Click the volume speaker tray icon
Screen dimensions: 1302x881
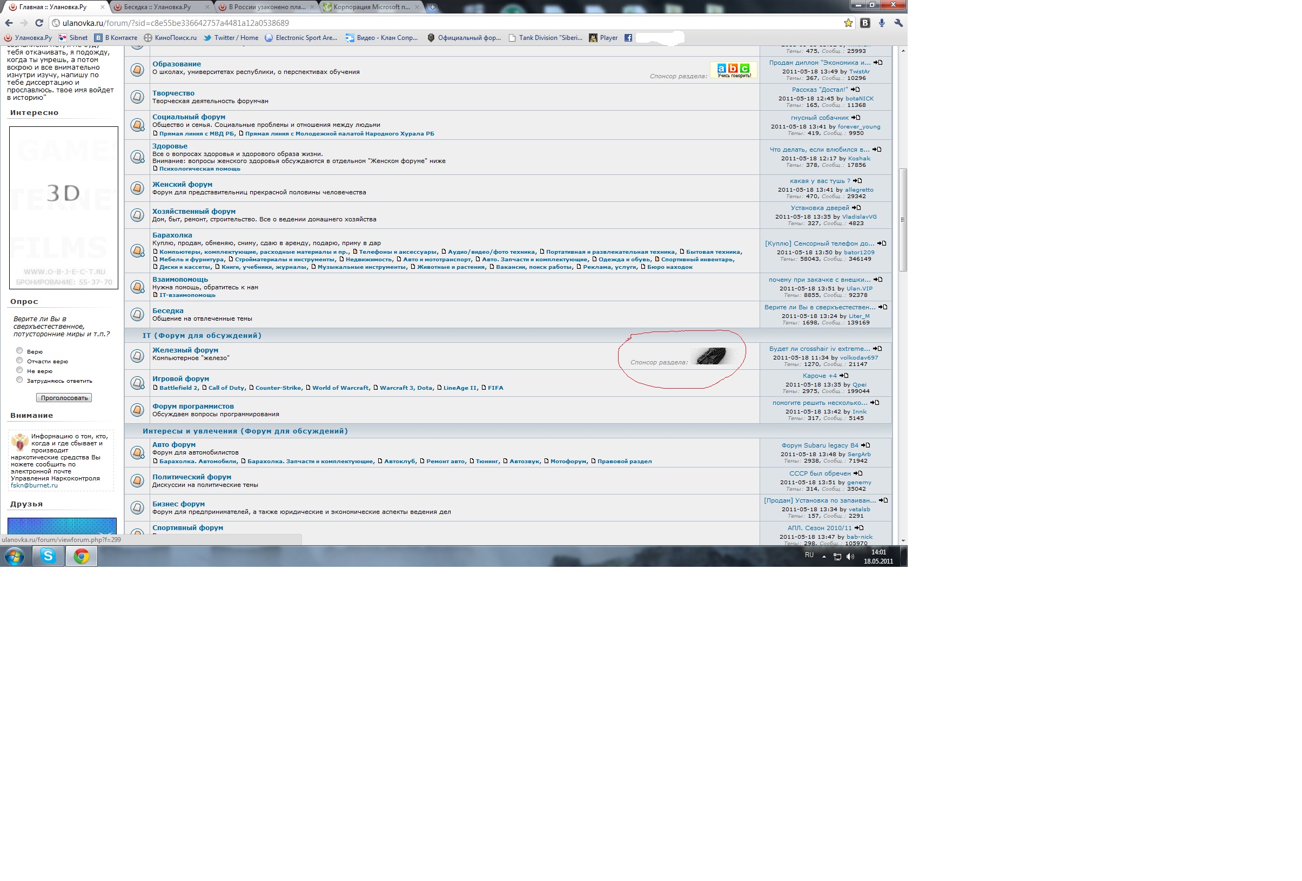click(850, 557)
